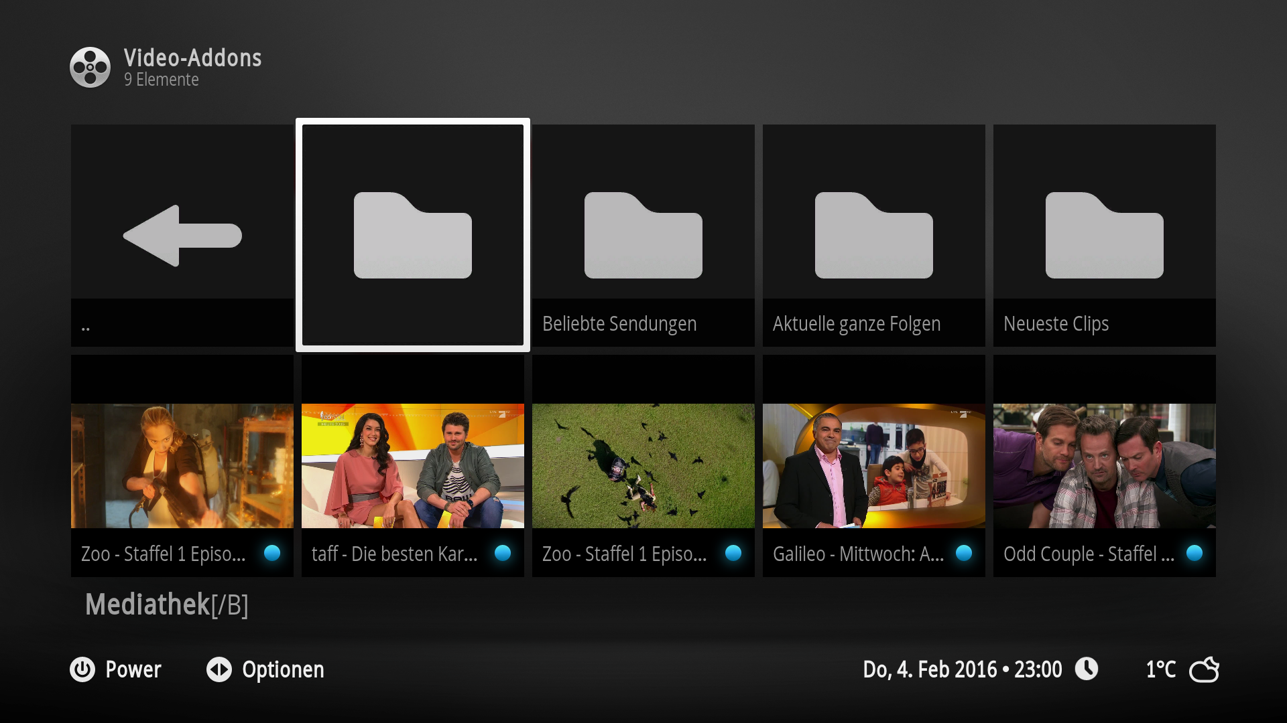Open the Optionen menu label
Viewport: 1287px width, 723px height.
tap(283, 670)
